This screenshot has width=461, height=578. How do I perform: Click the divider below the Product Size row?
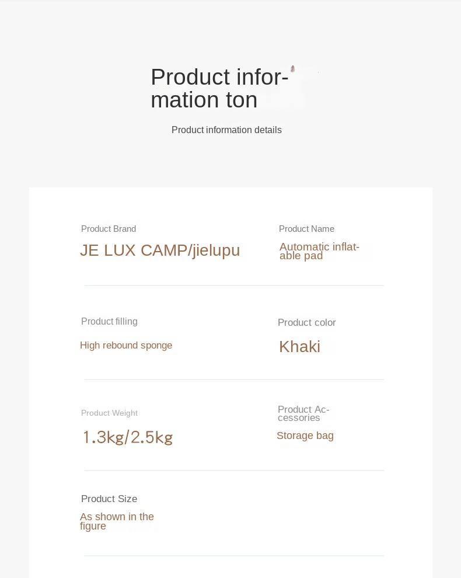(234, 555)
